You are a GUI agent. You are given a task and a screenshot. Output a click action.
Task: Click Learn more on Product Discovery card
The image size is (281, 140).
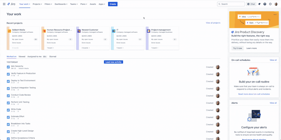(251, 48)
